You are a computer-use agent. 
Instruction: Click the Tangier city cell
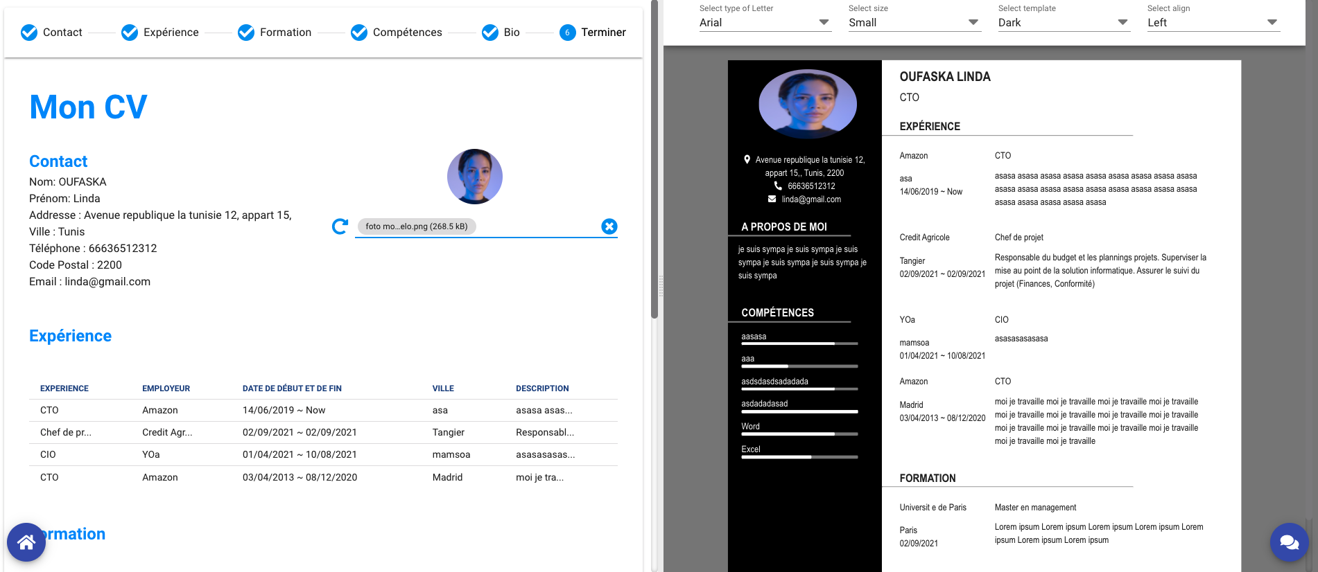click(449, 432)
